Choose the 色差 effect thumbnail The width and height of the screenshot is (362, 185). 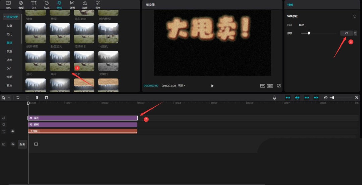[84, 61]
